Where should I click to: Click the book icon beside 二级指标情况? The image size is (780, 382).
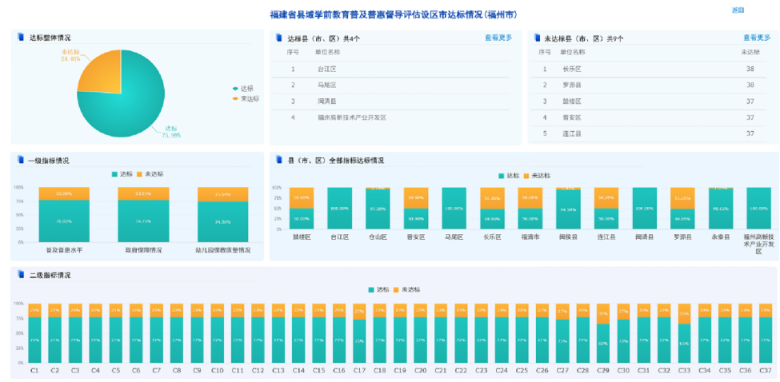20,275
